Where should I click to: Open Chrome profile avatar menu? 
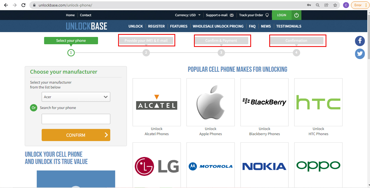(x=346, y=5)
